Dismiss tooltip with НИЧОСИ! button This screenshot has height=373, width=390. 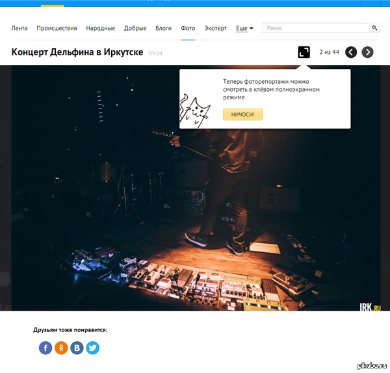(242, 114)
